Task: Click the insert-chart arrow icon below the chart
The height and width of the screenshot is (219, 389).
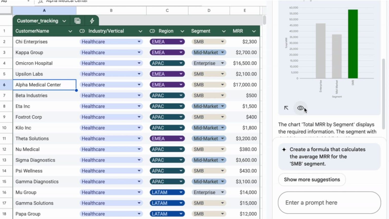Action: [x=286, y=108]
